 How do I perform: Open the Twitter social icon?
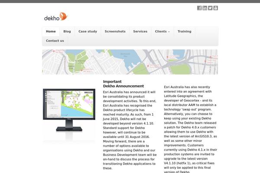tap(210, 8)
